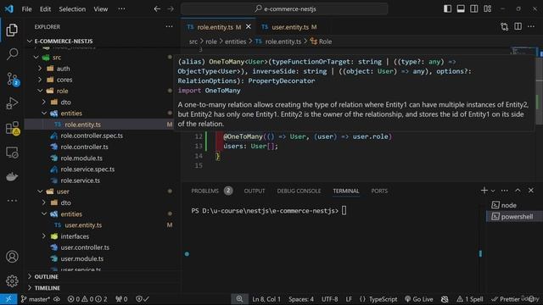Split the editor right
Viewport: 543px width, 305px height.
pyautogui.click(x=518, y=26)
